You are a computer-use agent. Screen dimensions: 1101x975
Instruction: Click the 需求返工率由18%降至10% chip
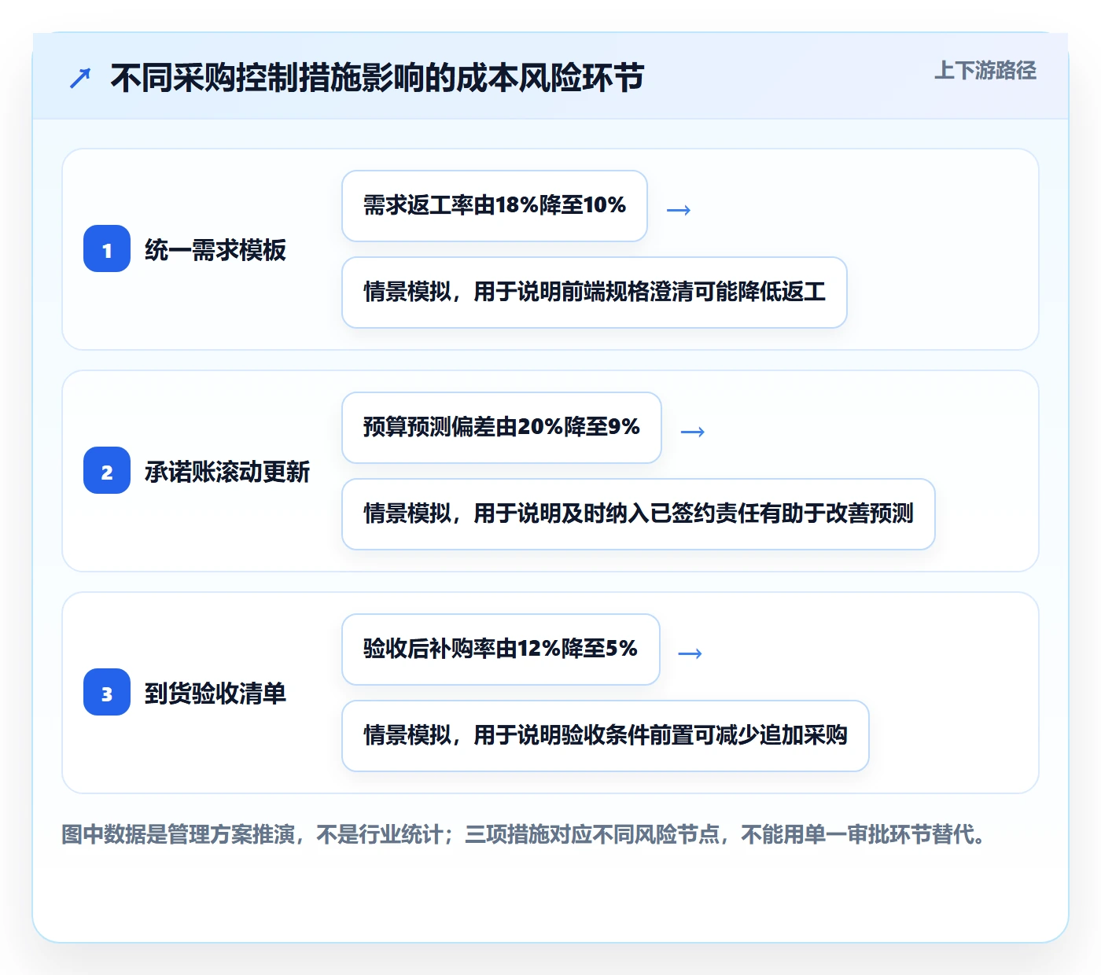tap(495, 206)
